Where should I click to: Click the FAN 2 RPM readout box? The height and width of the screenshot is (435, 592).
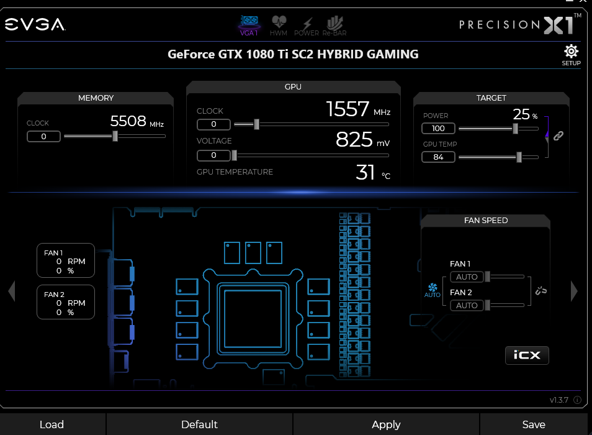(66, 303)
